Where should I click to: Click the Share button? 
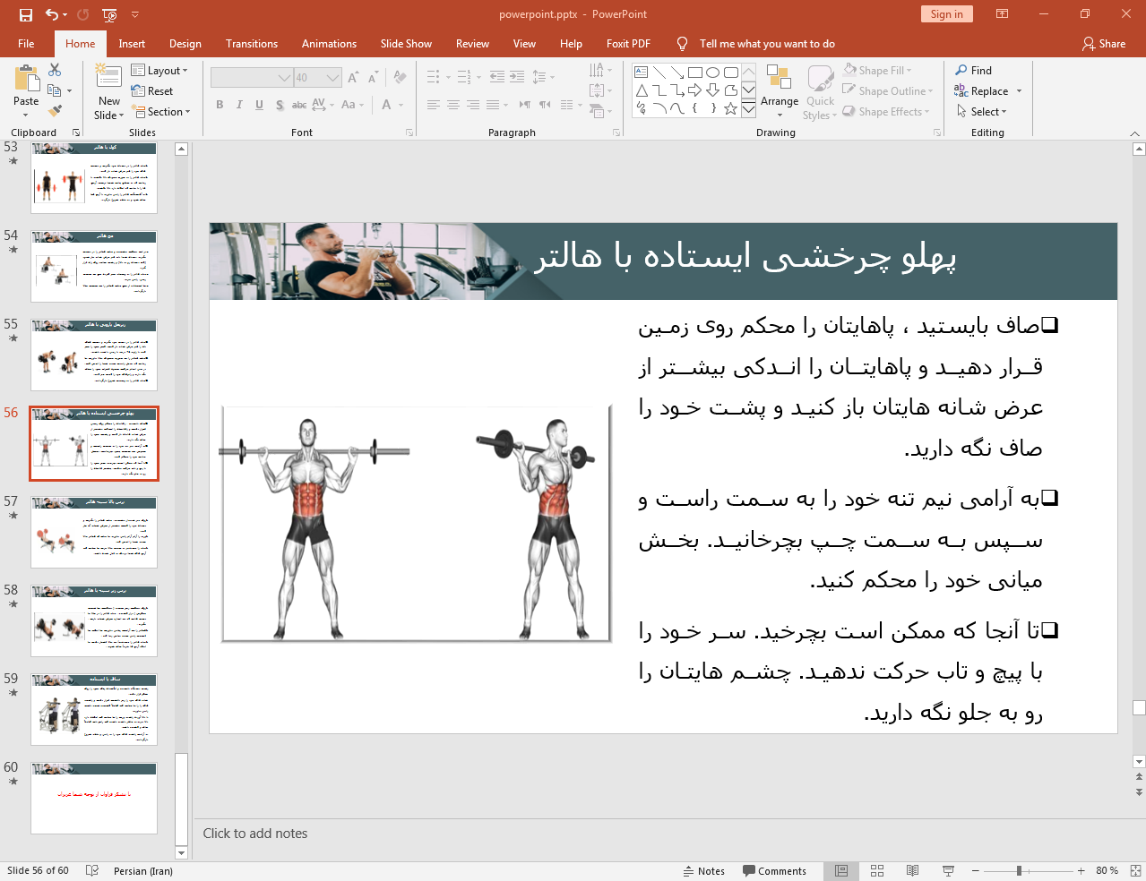coord(1104,44)
